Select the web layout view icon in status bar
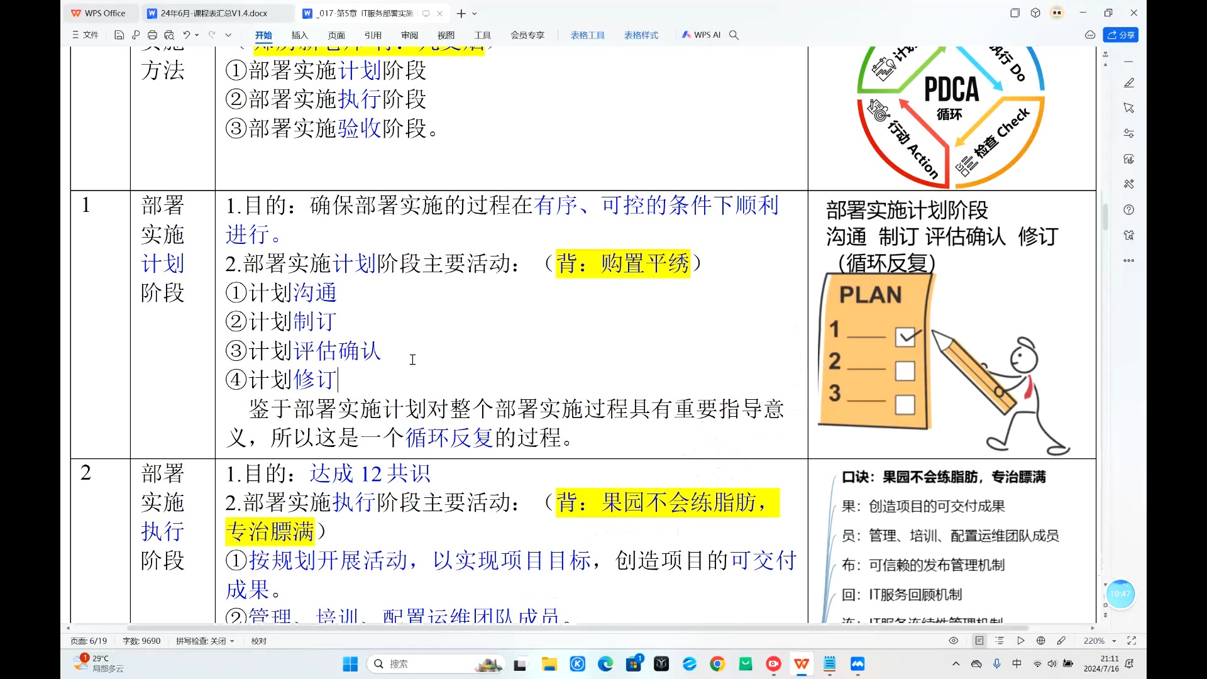 tap(1040, 640)
